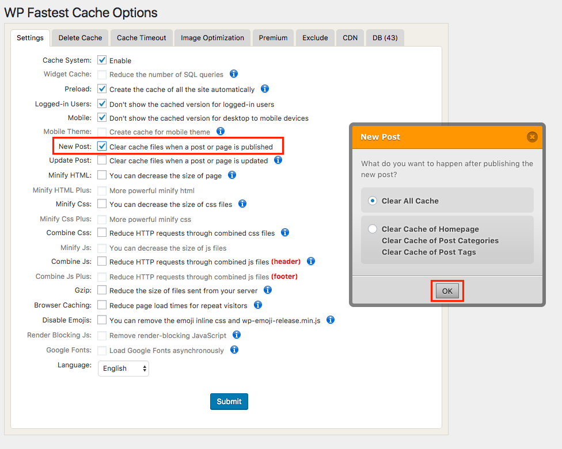Open the Image Optimization tab
Screen dimensions: 562x449
[212, 38]
